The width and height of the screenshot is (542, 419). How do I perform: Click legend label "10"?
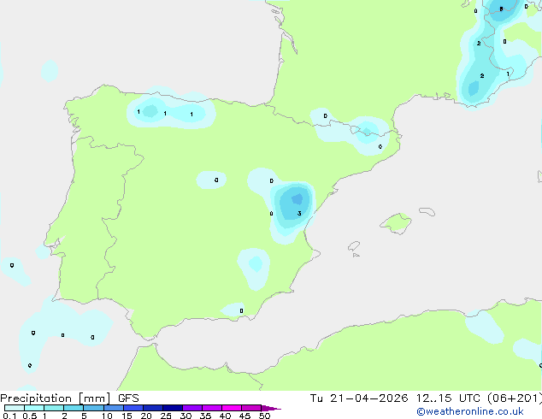(107, 416)
